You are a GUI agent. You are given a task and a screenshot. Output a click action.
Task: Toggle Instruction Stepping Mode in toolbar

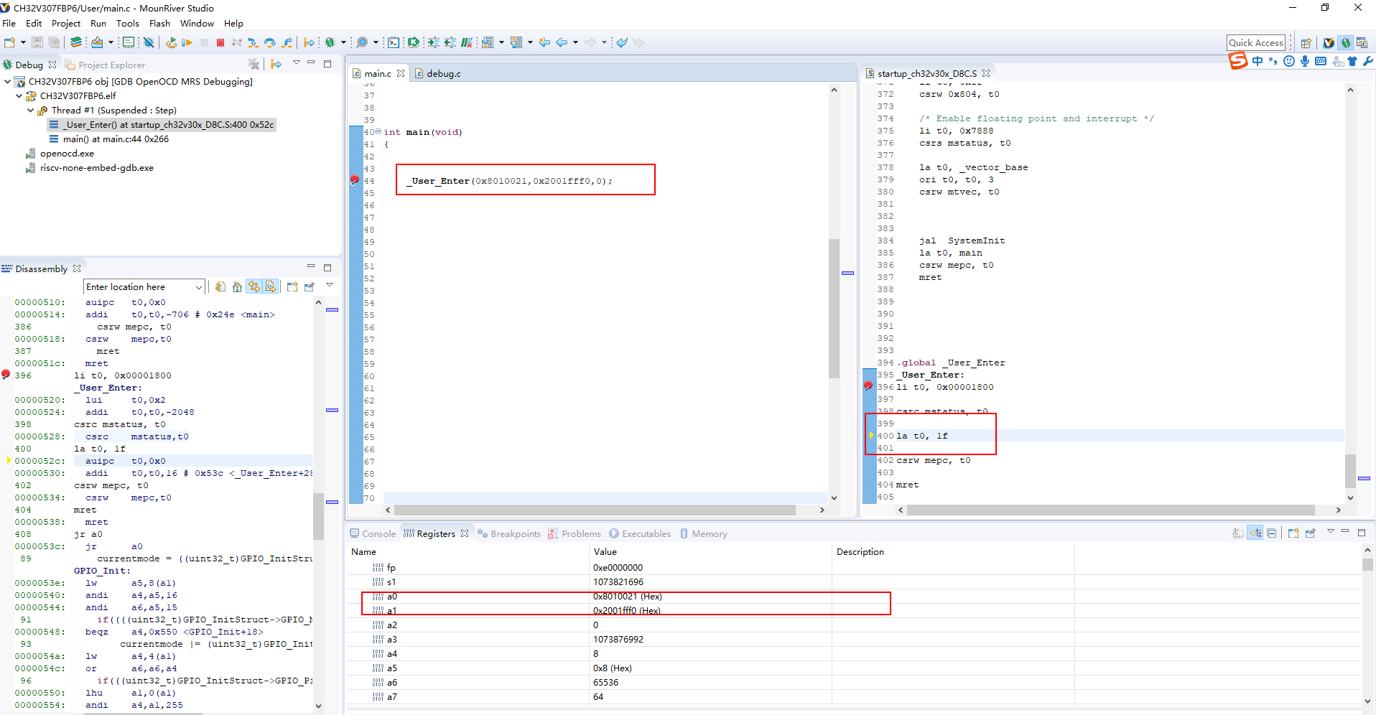point(309,42)
